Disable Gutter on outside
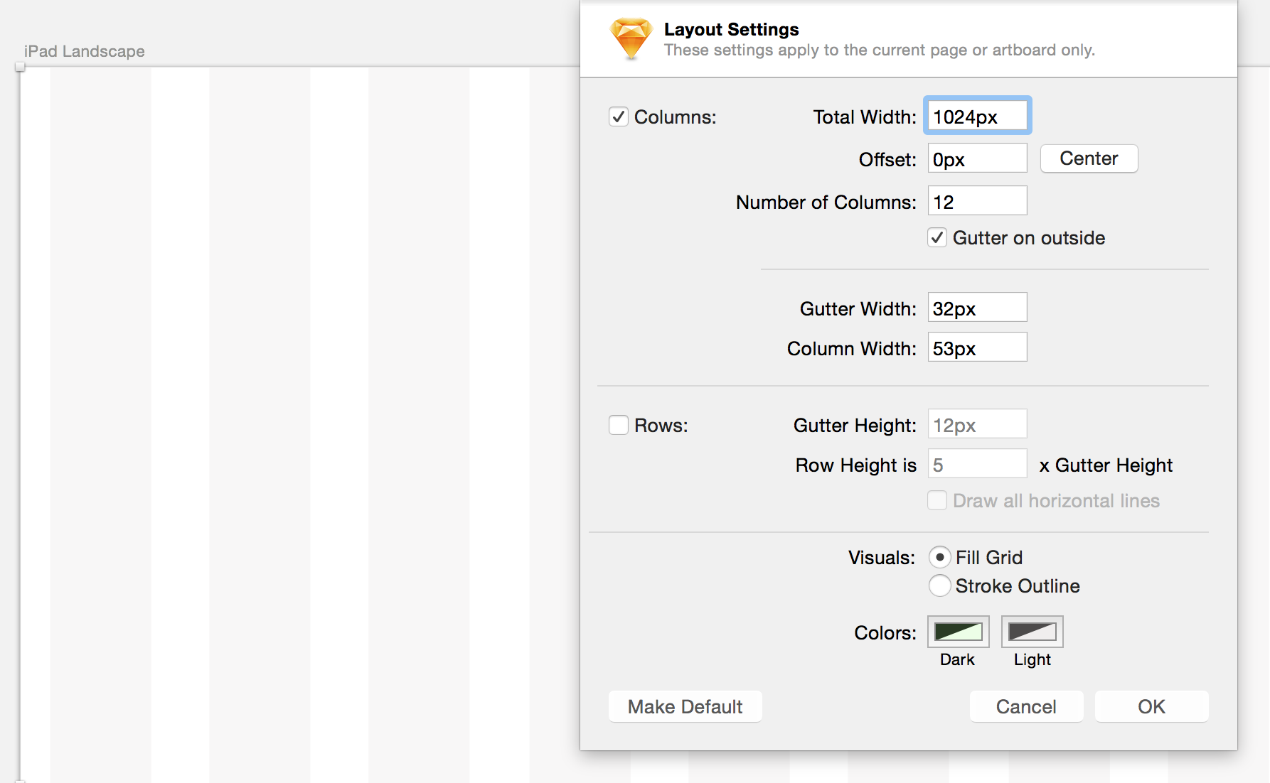1270x783 pixels. [937, 238]
